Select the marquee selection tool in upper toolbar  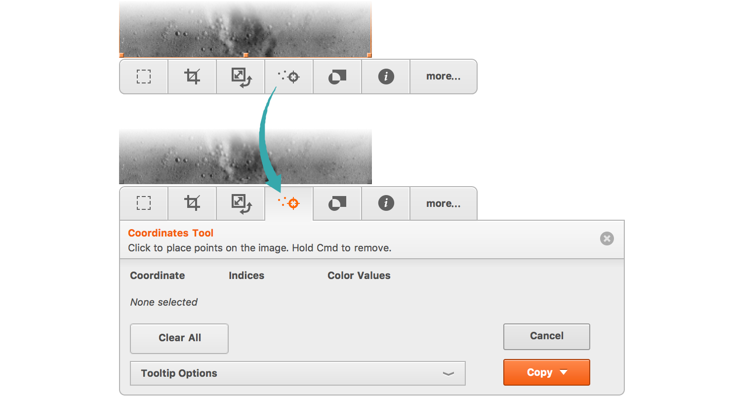(144, 77)
